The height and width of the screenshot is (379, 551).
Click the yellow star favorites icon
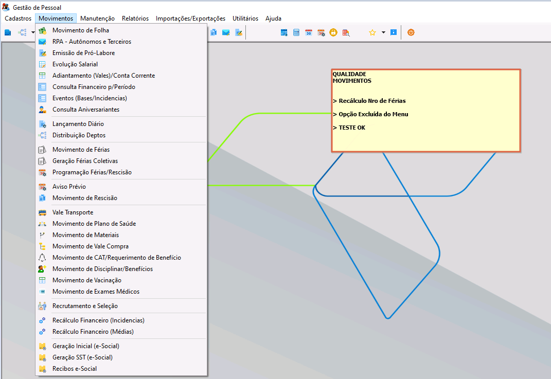(x=372, y=33)
